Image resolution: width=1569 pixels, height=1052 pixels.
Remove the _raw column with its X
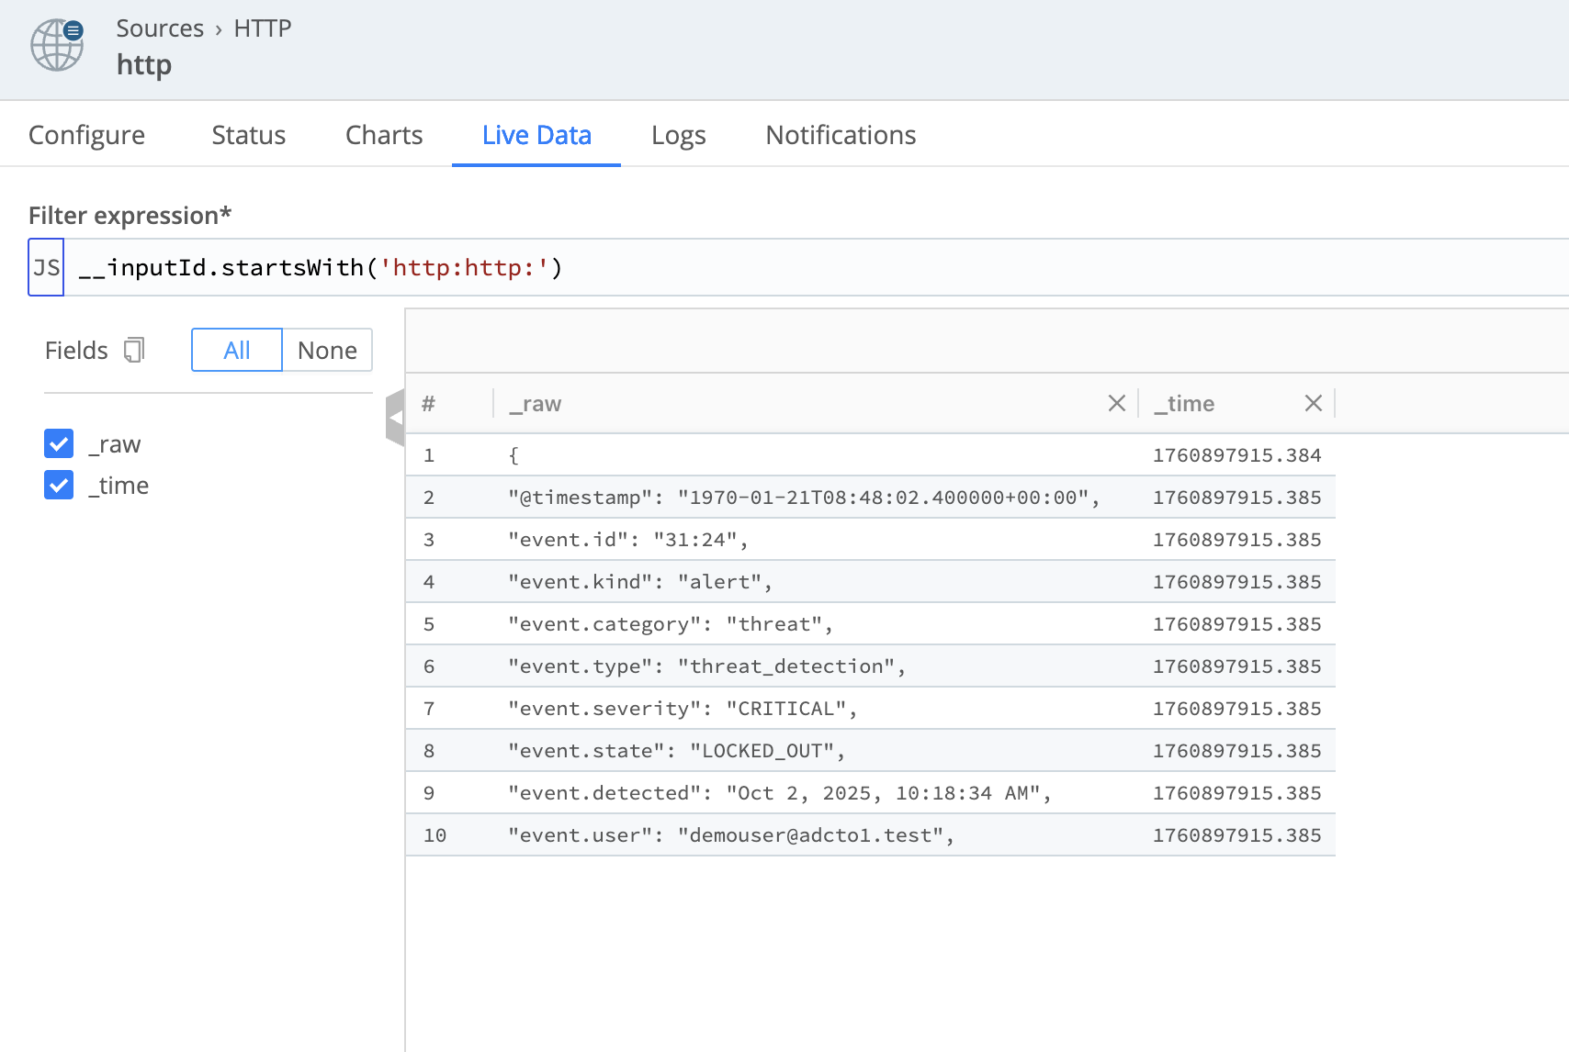1116,403
